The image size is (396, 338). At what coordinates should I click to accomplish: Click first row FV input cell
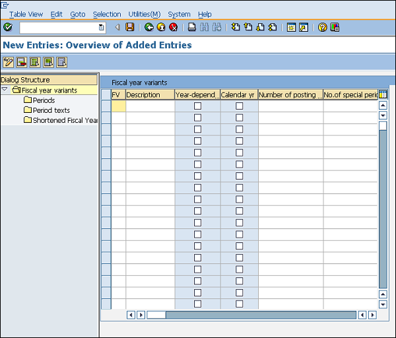point(118,106)
